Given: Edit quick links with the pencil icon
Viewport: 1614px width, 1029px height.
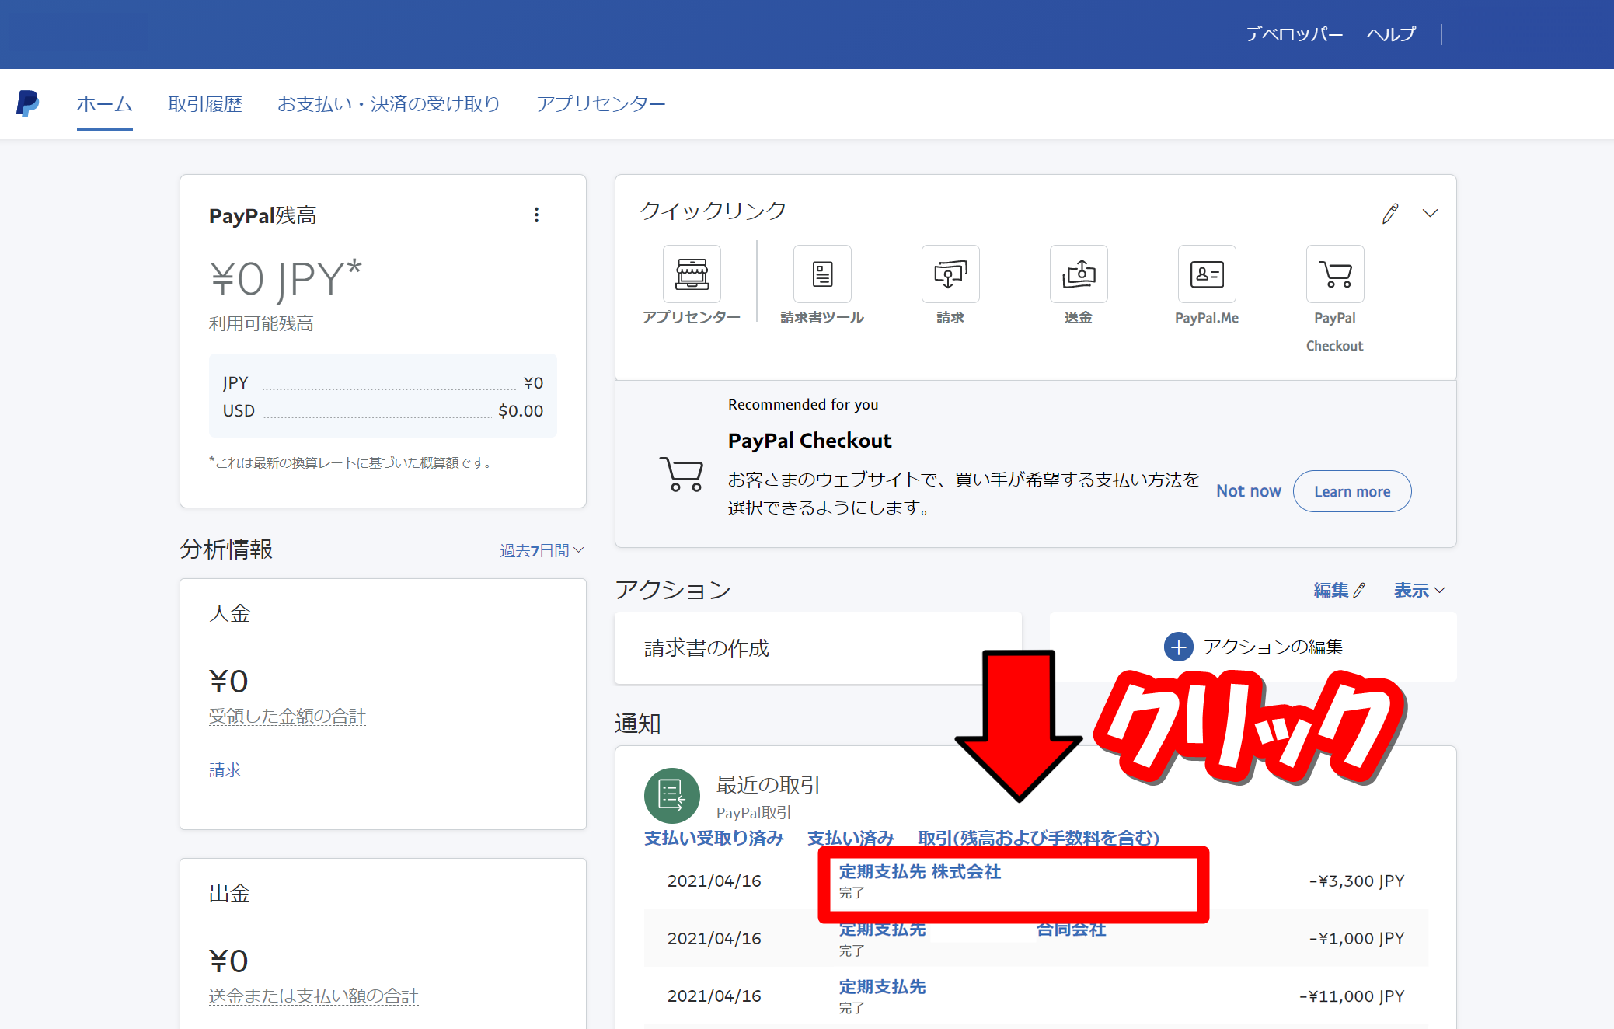Looking at the screenshot, I should point(1390,213).
